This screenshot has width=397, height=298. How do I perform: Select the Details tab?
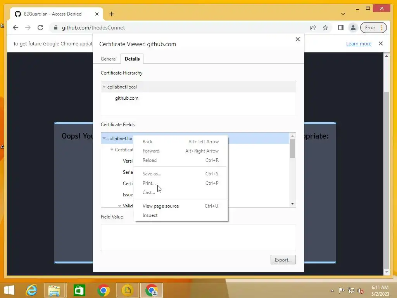pos(132,59)
